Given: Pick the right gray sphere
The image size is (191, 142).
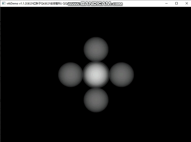Looking at the screenshot, I should (x=121, y=74).
